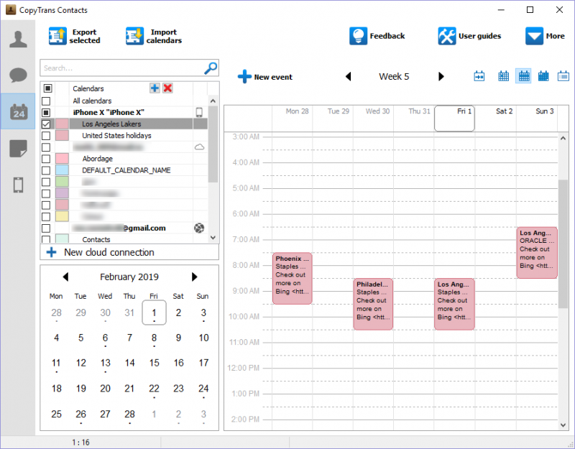Check the United States holidays checkbox
The height and width of the screenshot is (449, 575).
(47, 136)
